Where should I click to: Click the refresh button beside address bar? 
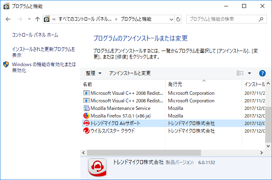coord(178,19)
